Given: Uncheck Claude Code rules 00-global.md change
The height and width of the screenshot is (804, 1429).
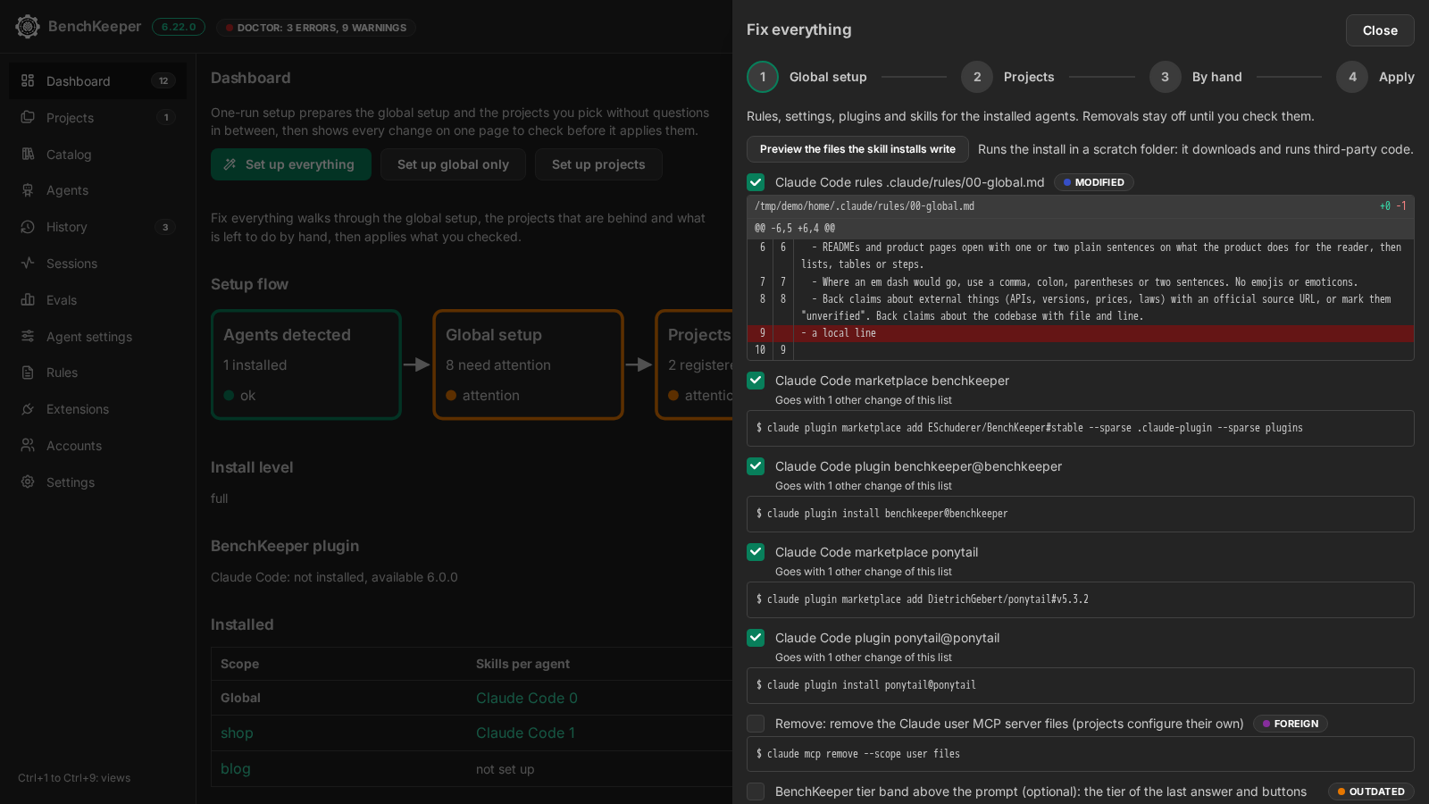Looking at the screenshot, I should [x=756, y=182].
